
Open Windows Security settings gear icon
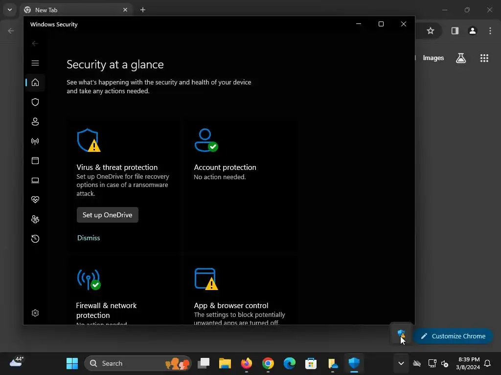coord(35,313)
